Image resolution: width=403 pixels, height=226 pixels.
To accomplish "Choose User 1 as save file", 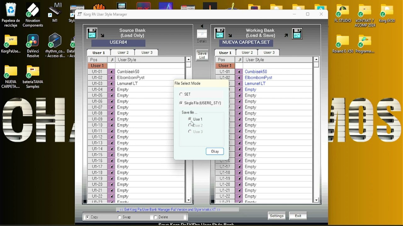I will point(190,119).
